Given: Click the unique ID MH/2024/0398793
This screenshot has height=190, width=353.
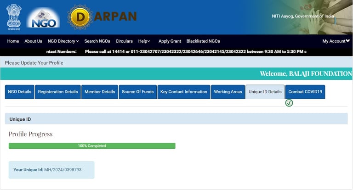Looking at the screenshot, I should coord(63,170).
